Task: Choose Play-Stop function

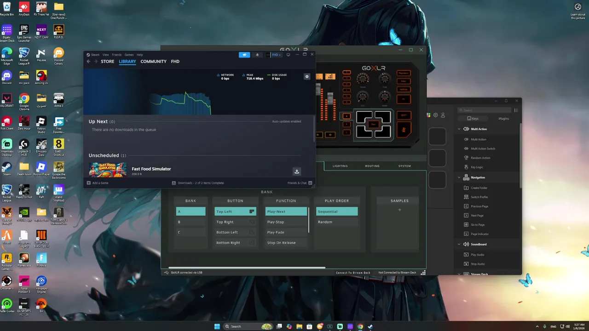Action: [286, 222]
